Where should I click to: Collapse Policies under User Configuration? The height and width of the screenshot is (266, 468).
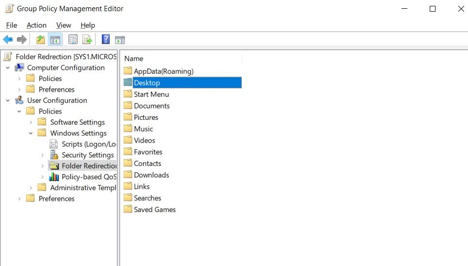(19, 112)
